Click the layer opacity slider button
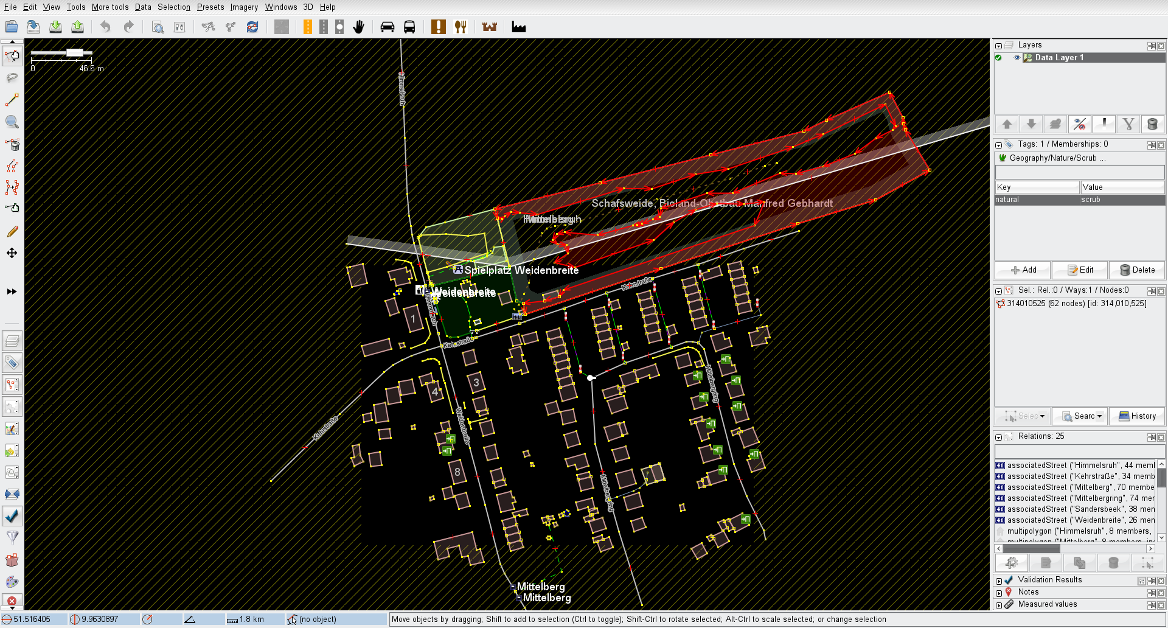Screen dimensions: 1168x628 [x=1104, y=124]
